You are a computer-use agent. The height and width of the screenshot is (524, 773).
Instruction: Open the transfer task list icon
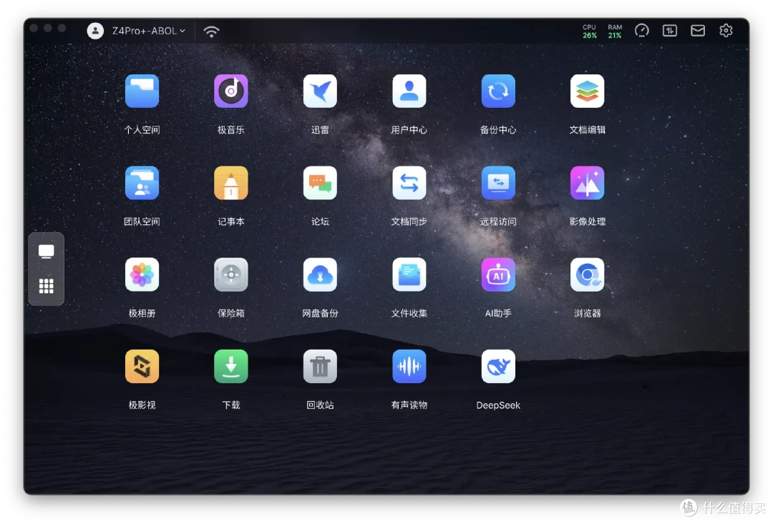click(x=669, y=31)
